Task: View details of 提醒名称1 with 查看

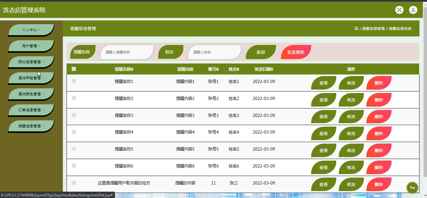Action: (x=323, y=83)
